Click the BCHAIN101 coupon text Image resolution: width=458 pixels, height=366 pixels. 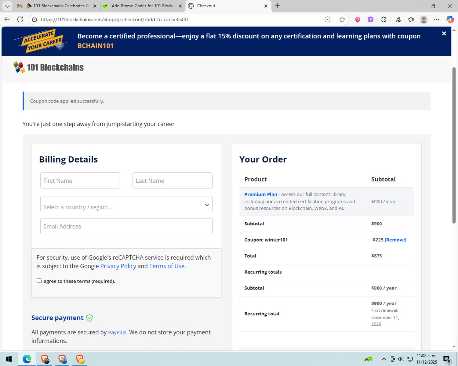click(x=96, y=46)
